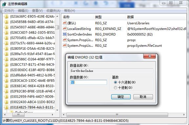Select folder icon of {026CC6D7-34B2-33D5-B551 key
The height and width of the screenshot is (125, 189).
click(6, 32)
